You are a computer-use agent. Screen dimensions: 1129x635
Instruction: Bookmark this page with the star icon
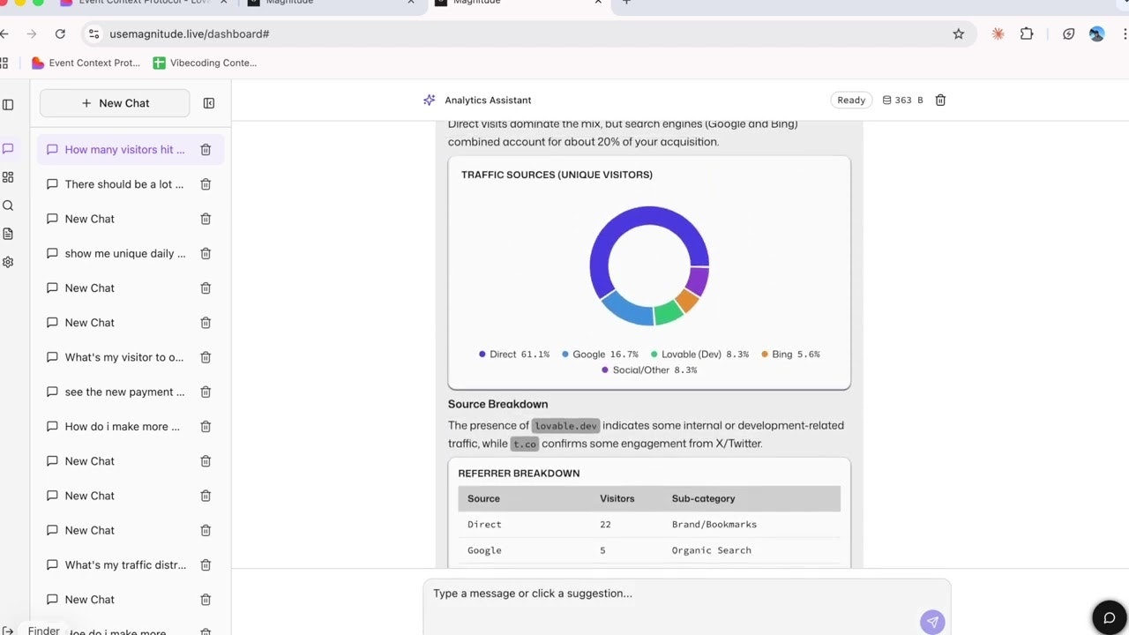coord(959,34)
